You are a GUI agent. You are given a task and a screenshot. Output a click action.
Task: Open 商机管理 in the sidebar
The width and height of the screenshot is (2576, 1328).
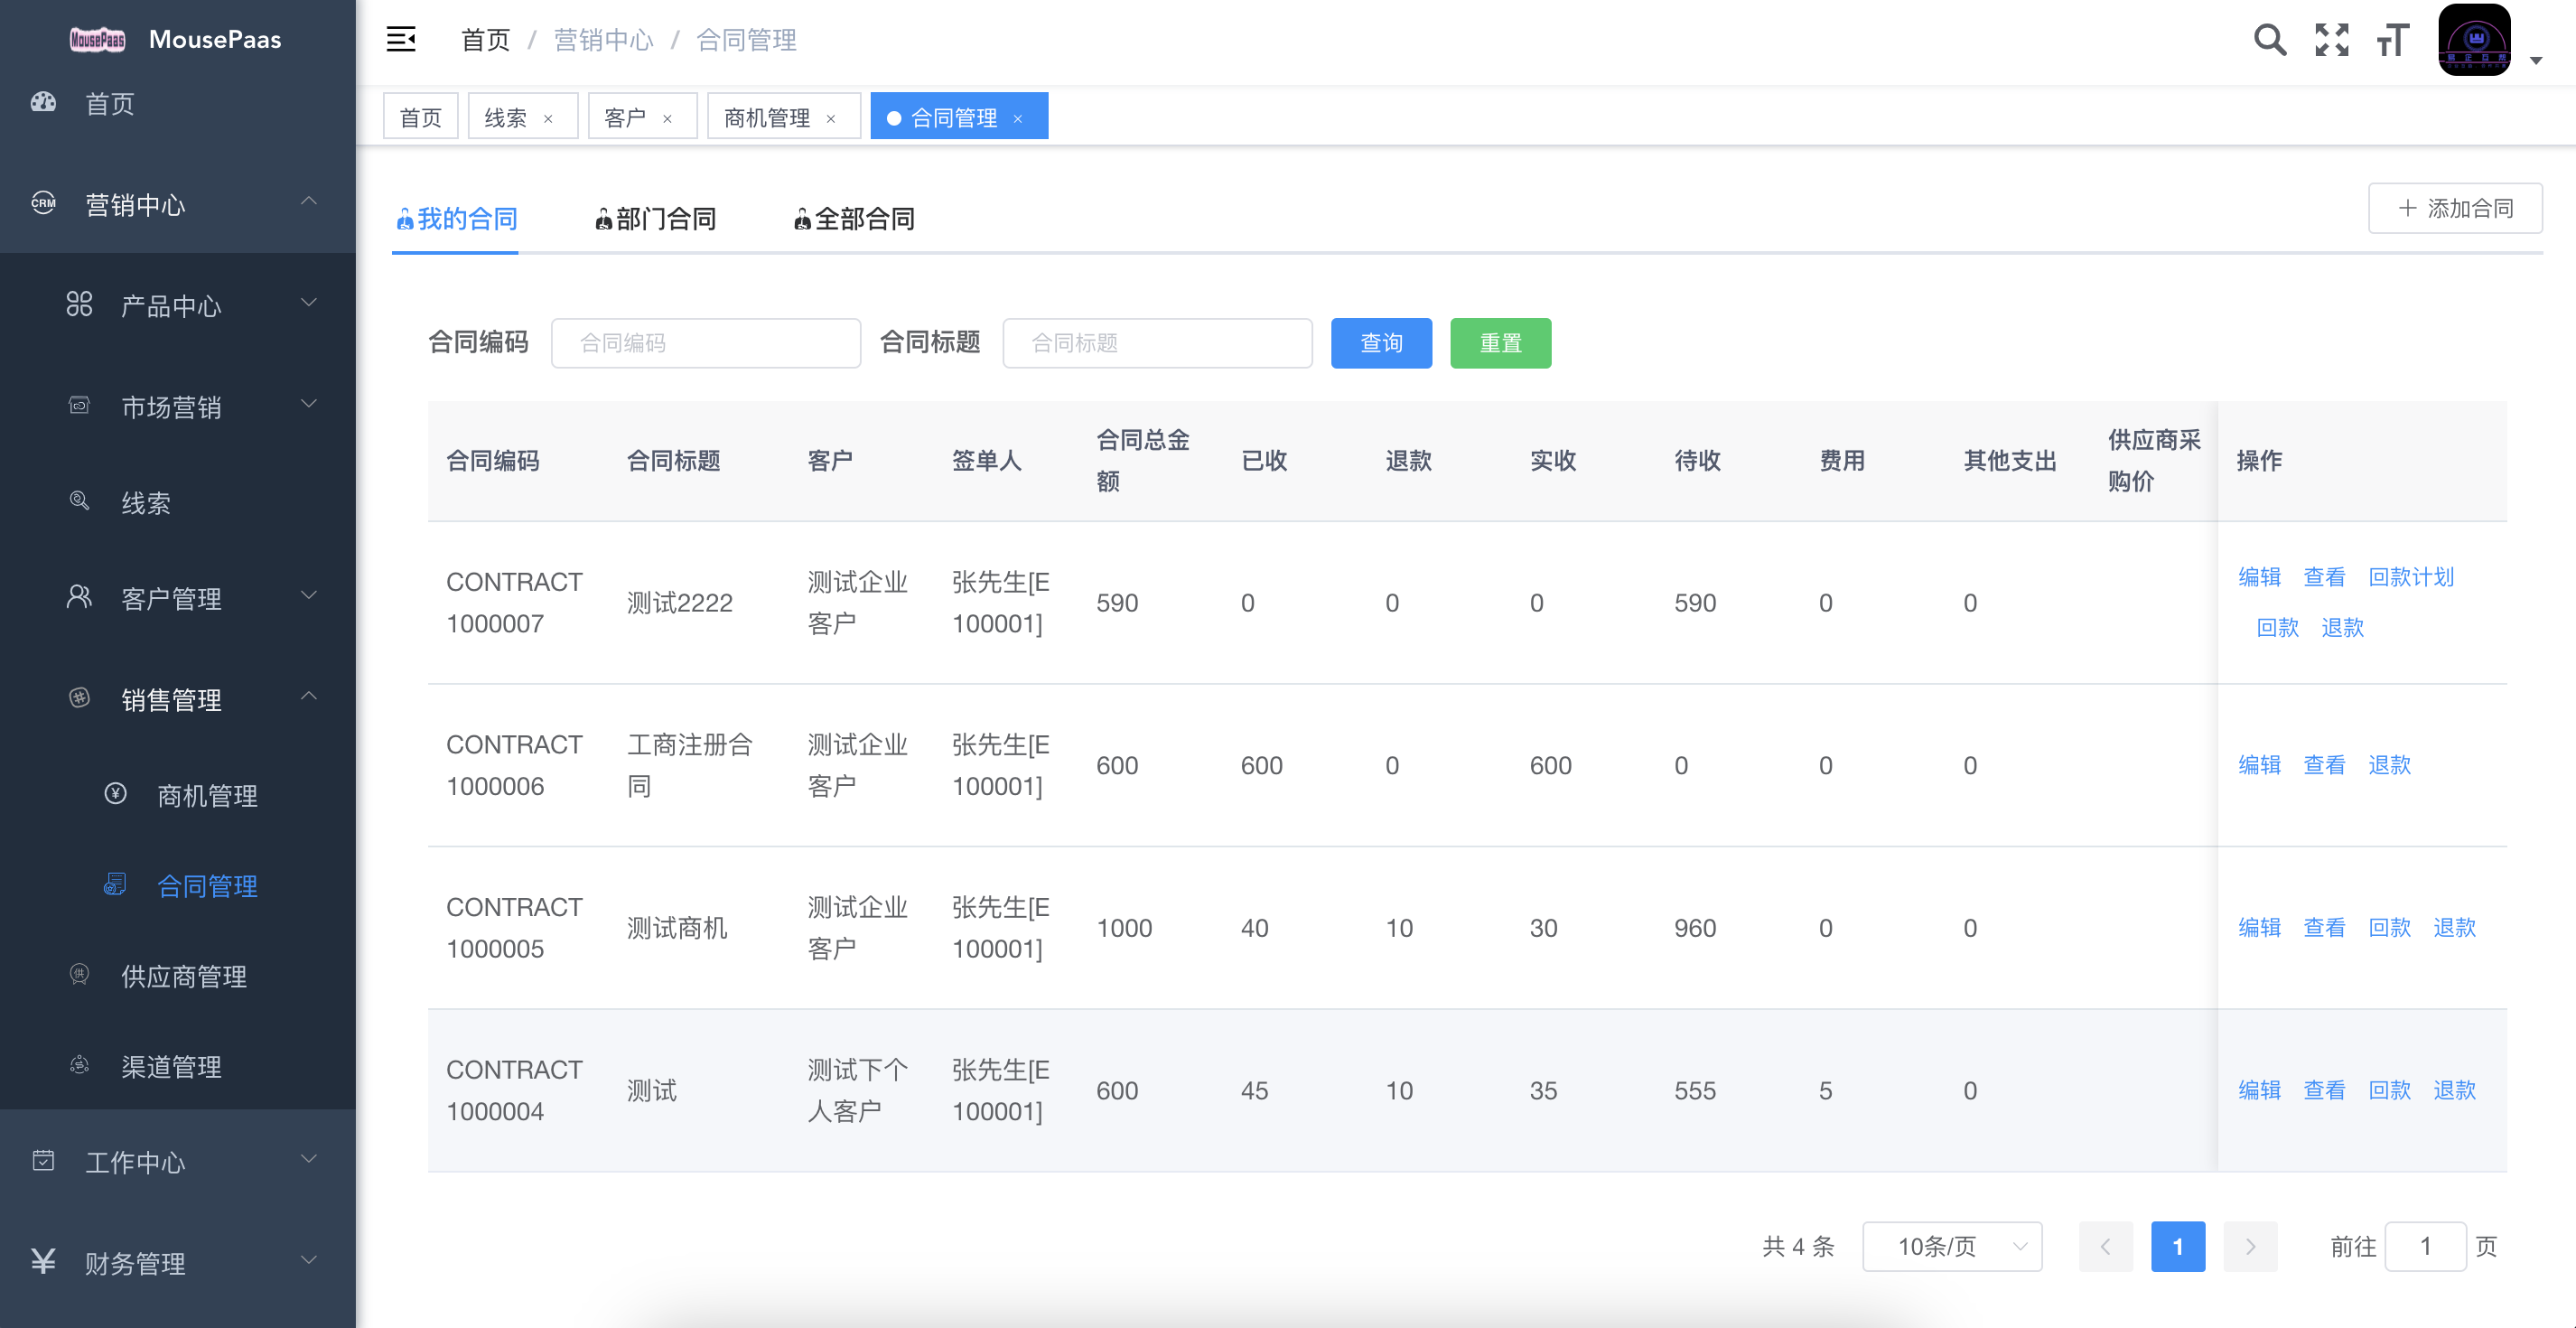[x=178, y=795]
